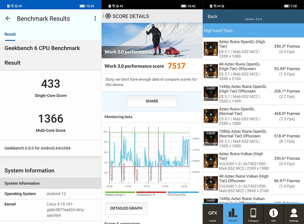304x224 pixels.
Task: Open the GFX Home tab
Action: [x=213, y=214]
